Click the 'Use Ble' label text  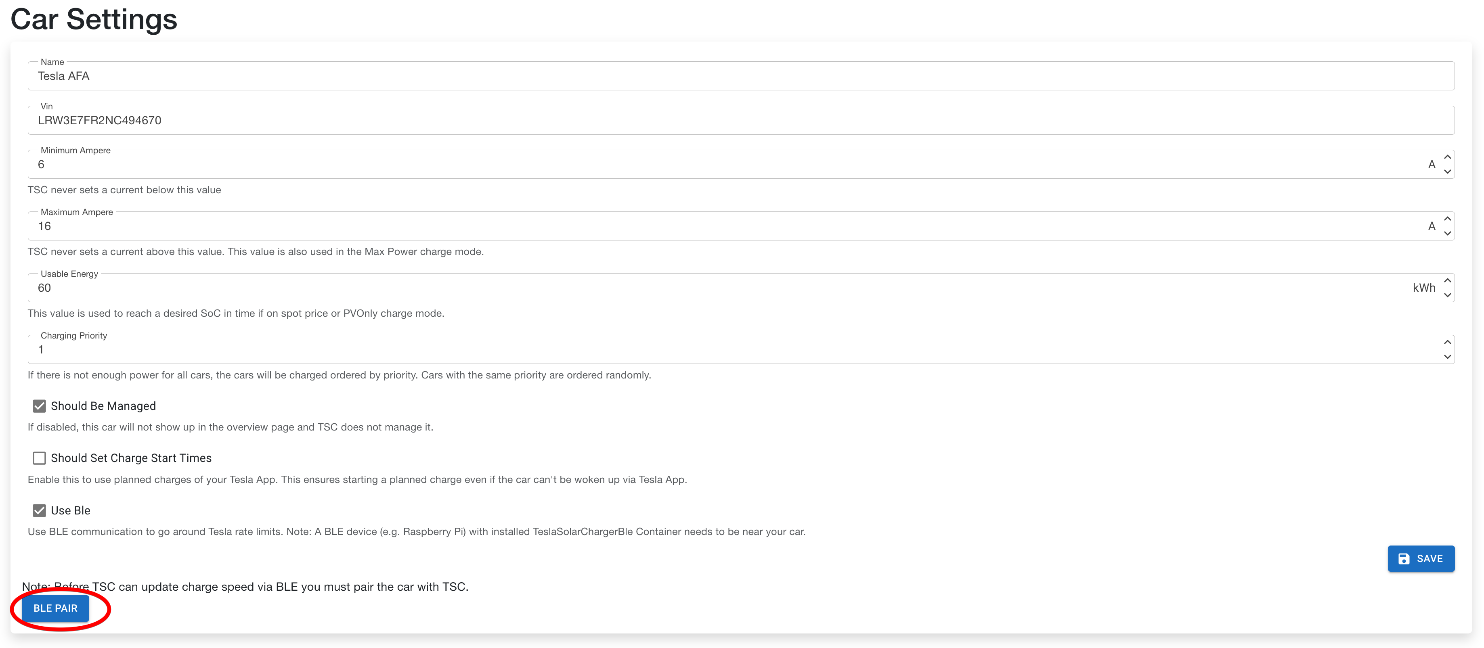(70, 510)
